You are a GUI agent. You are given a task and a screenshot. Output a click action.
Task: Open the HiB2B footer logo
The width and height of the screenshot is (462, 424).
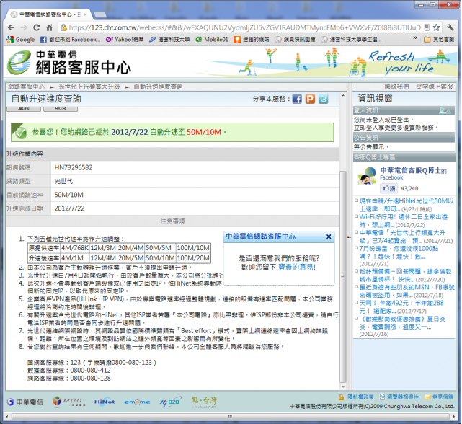click(169, 402)
